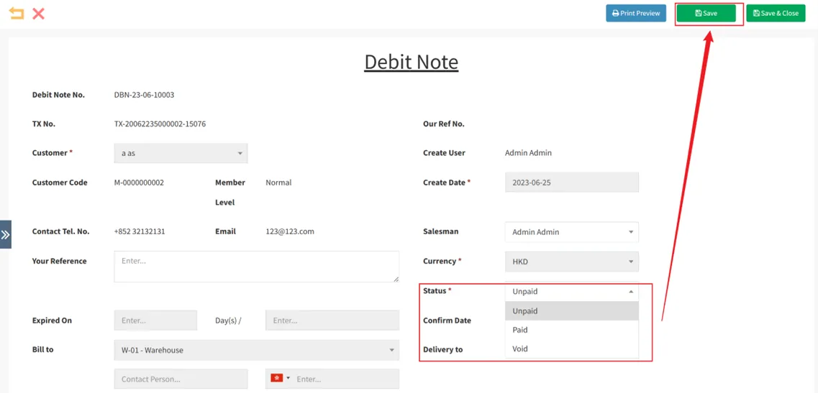This screenshot has height=393, width=818.
Task: Select Unpaid from the status list
Action: pos(571,311)
